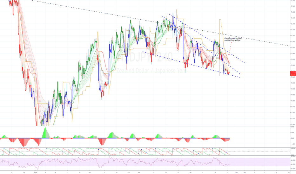Click the 13 date label after May

[264, 172]
